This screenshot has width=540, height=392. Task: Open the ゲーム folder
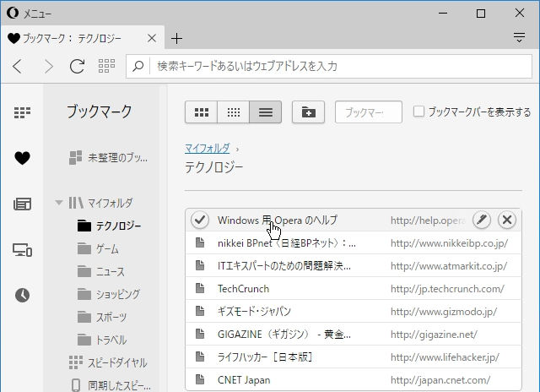pos(98,248)
